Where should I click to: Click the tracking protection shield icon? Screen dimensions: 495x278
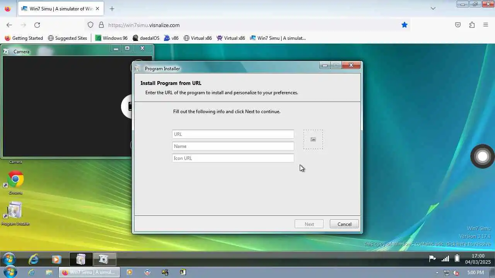point(90,25)
